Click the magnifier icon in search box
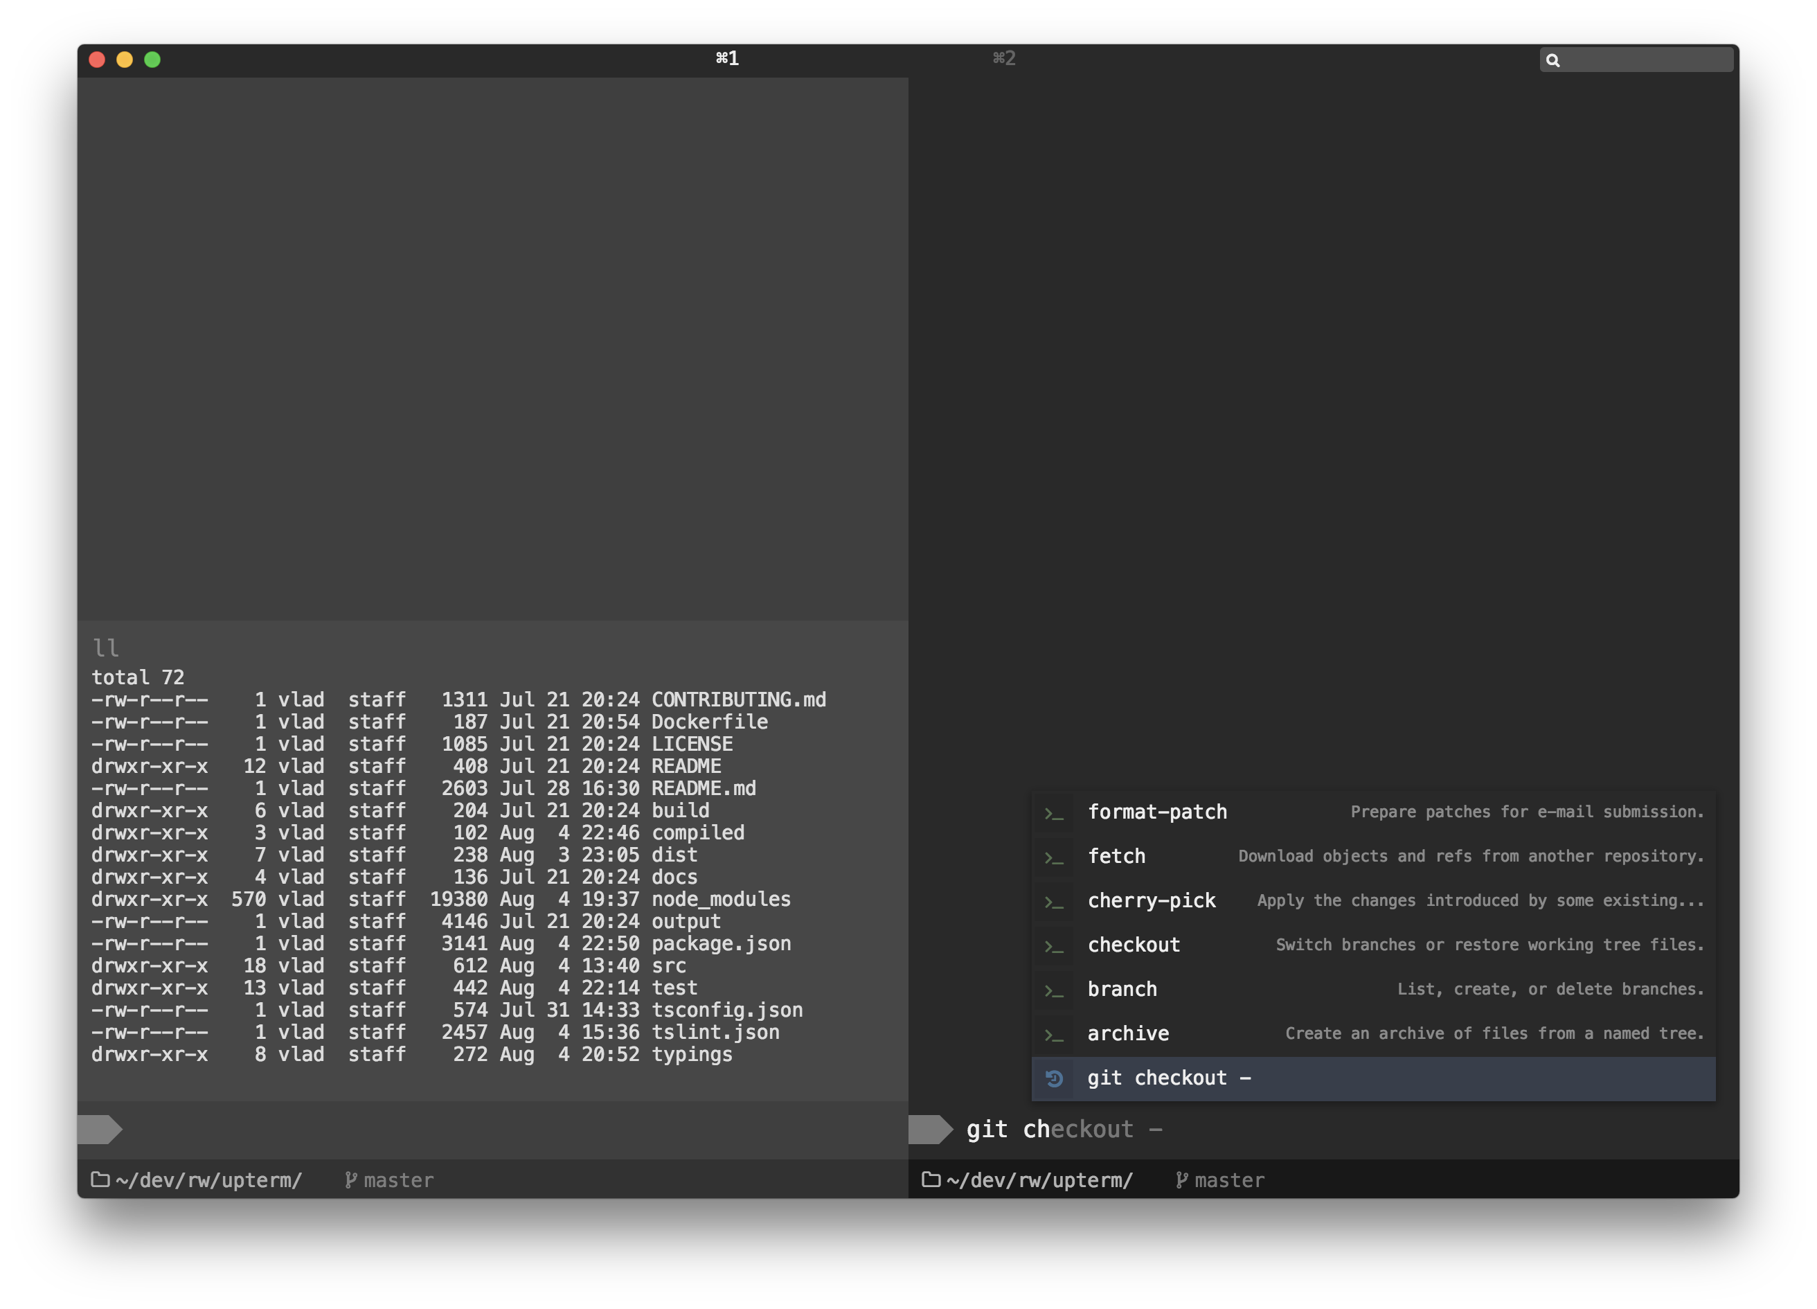 (1552, 60)
